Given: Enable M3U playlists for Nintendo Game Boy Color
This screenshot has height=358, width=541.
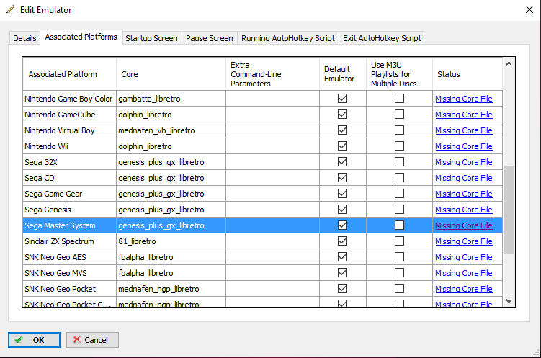Looking at the screenshot, I should pos(400,98).
